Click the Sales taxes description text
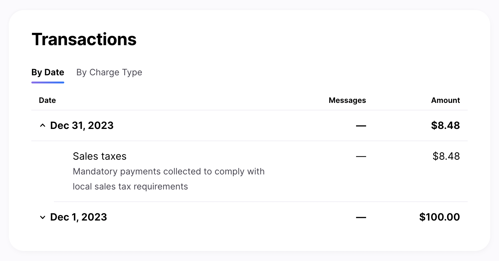 169,179
